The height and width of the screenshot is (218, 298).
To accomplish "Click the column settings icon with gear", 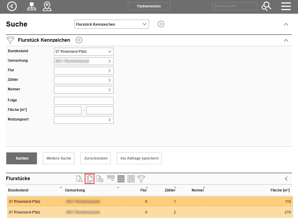I will click(x=131, y=179).
